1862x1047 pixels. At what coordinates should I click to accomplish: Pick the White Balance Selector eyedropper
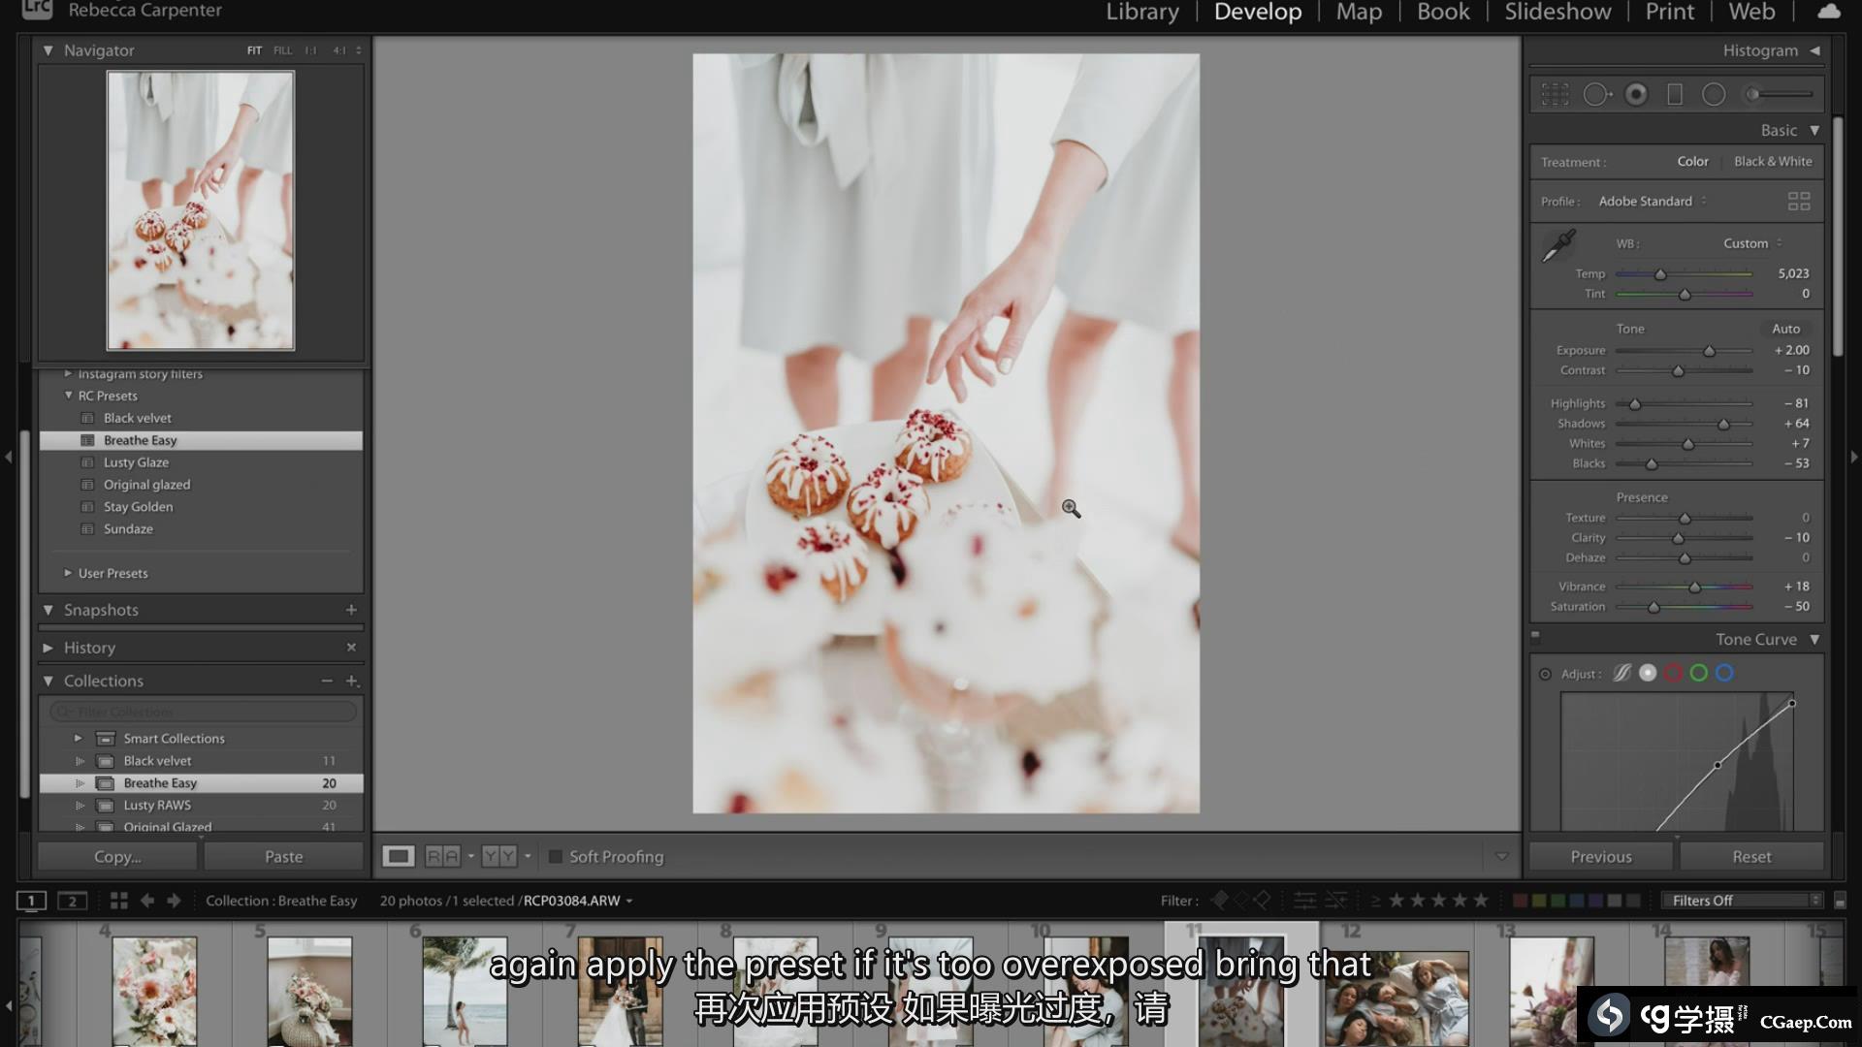coord(1558,245)
